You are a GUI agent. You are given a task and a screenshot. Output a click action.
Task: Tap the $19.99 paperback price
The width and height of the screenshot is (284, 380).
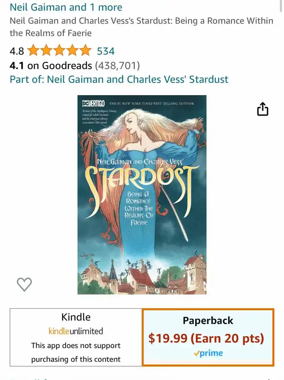pos(168,338)
